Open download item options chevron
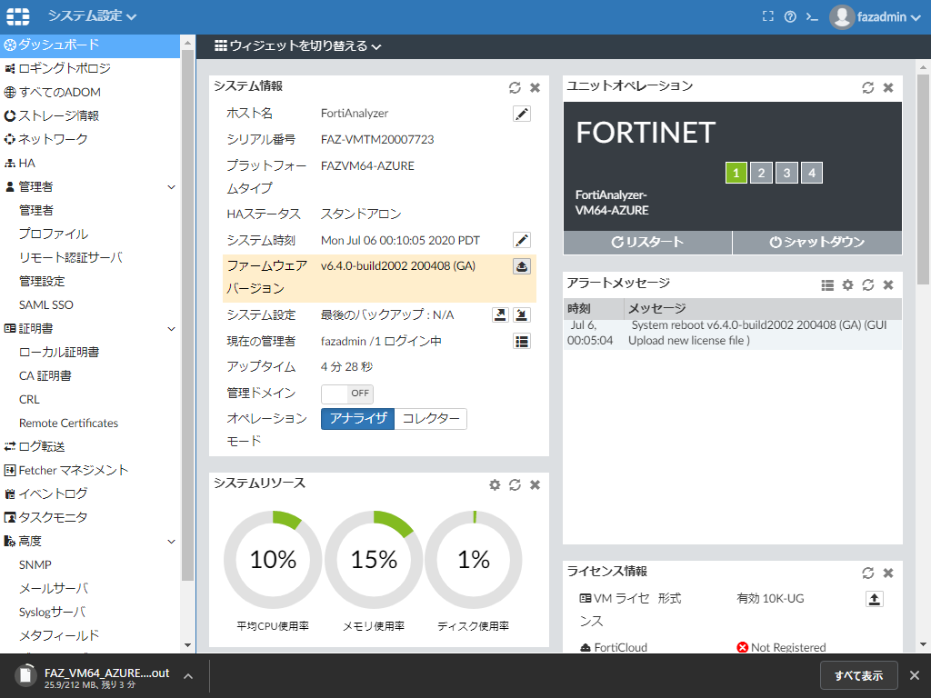This screenshot has width=931, height=698. (187, 676)
